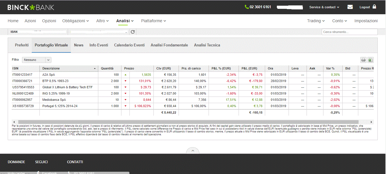Click the 02 3601 6161 phone number in header
The image size is (386, 174).
260,7
